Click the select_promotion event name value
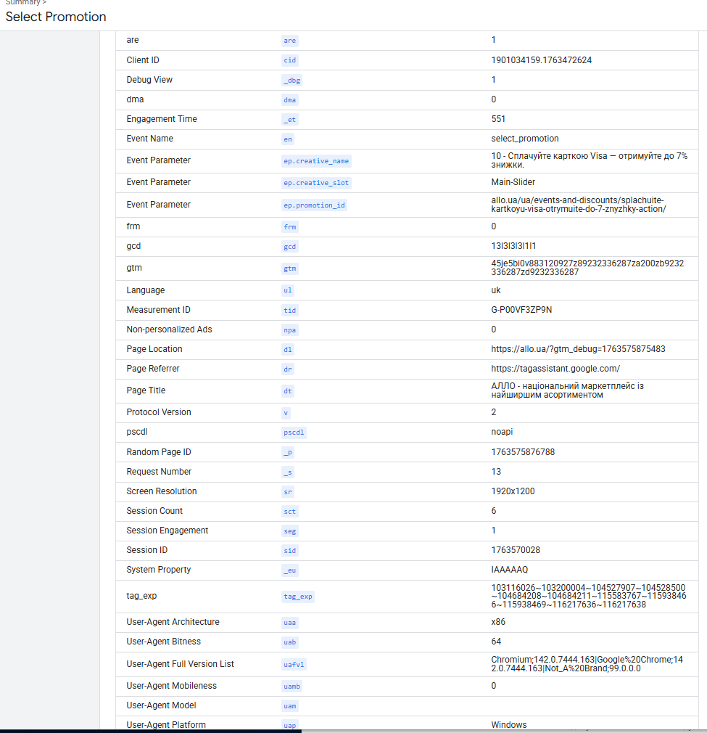Screen dimensions: 707x733 (x=525, y=139)
